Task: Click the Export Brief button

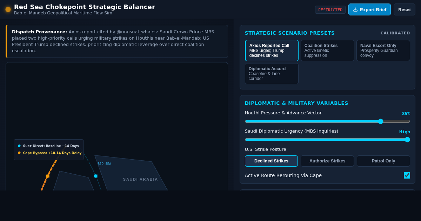Action: (x=369, y=9)
